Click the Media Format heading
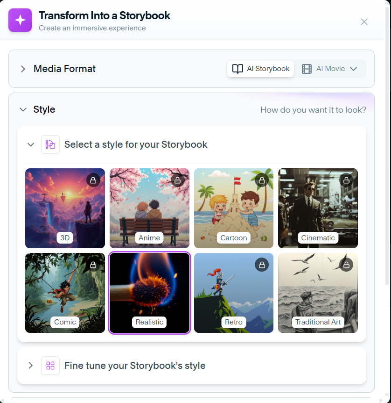The height and width of the screenshot is (403, 391). 64,69
